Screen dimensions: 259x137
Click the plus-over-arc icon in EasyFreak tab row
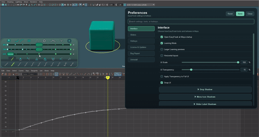(21, 59)
